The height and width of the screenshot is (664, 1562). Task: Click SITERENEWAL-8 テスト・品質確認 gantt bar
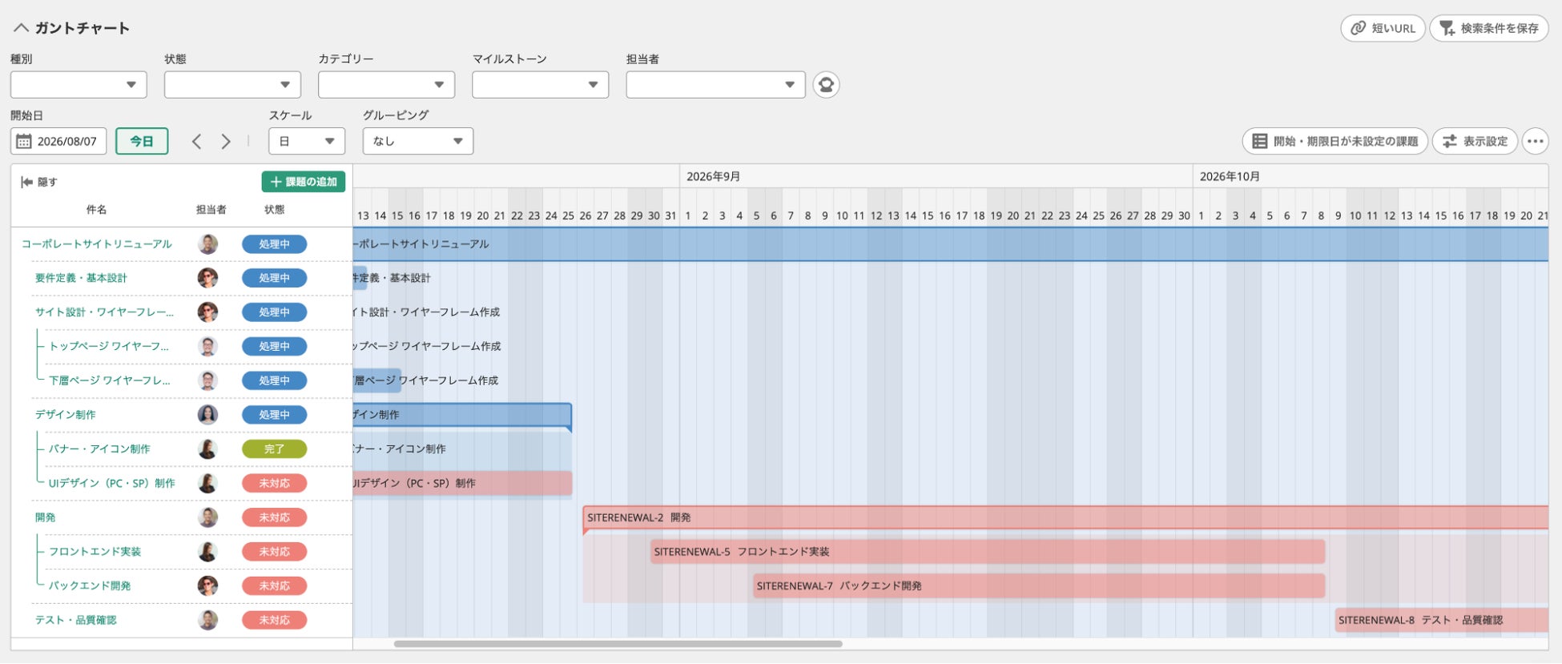[1442, 620]
